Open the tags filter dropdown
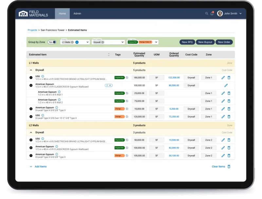 [x=156, y=42]
